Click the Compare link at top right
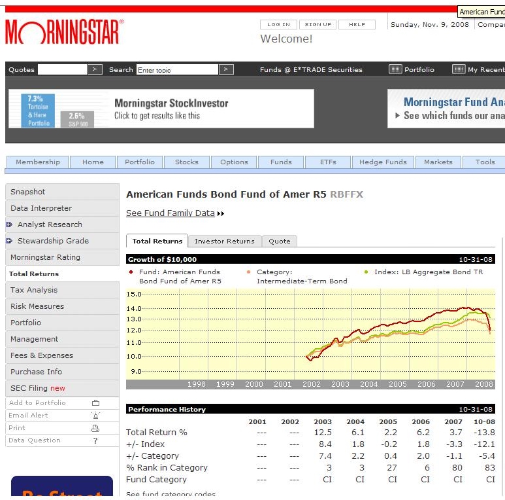 pyautogui.click(x=491, y=24)
